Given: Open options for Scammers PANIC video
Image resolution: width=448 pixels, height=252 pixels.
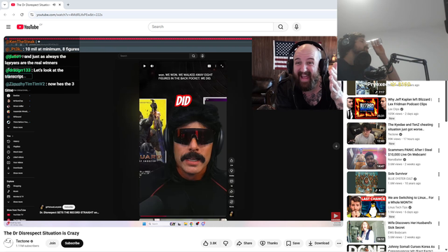Looking at the screenshot, I should [439, 150].
